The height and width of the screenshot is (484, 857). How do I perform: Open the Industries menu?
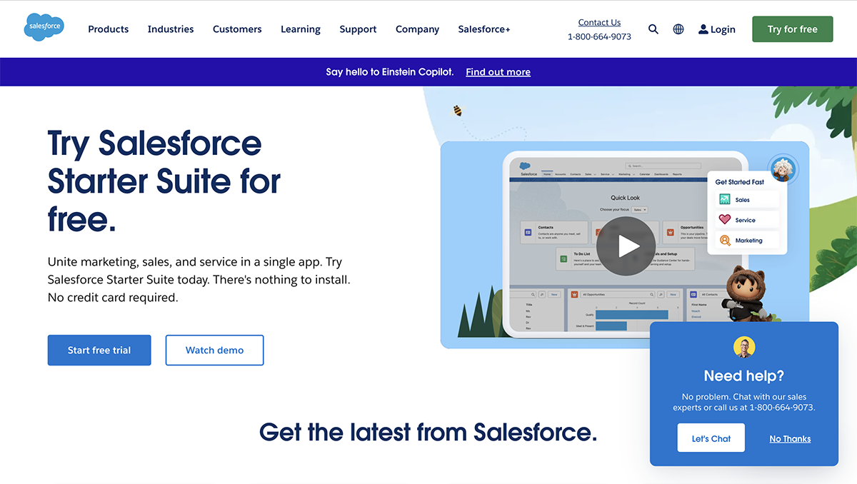pos(171,29)
